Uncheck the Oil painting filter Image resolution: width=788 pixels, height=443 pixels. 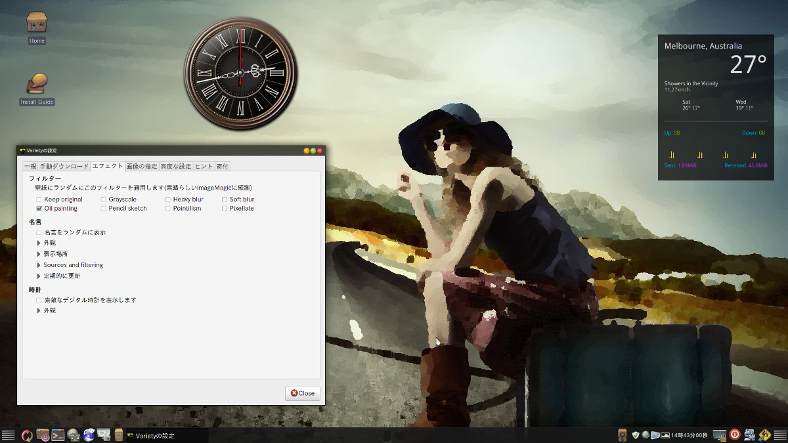click(x=39, y=209)
